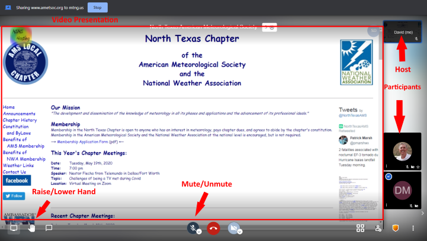Open the Chapter History navigation link
The height and width of the screenshot is (241, 427).
(20, 120)
